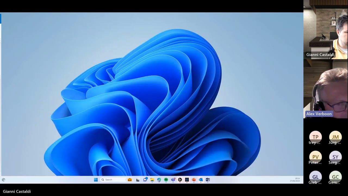Open the clock and date in taskbar

pyautogui.click(x=295, y=180)
